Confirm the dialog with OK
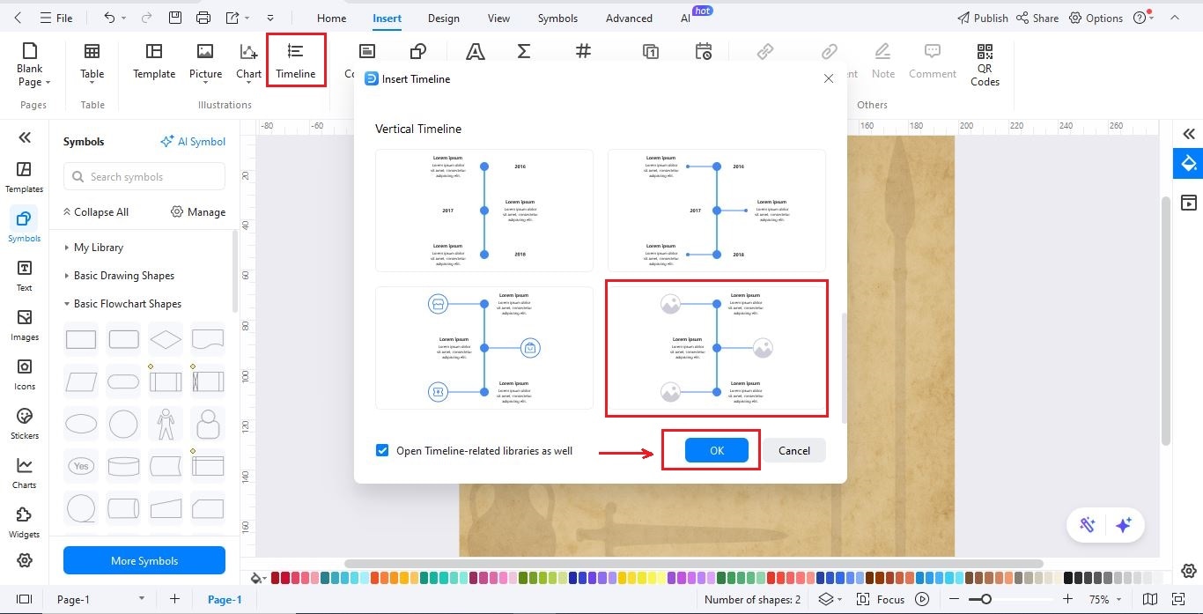Image resolution: width=1203 pixels, height=614 pixels. (717, 450)
